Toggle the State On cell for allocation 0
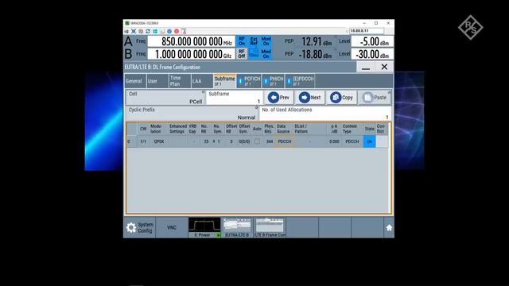 369,141
